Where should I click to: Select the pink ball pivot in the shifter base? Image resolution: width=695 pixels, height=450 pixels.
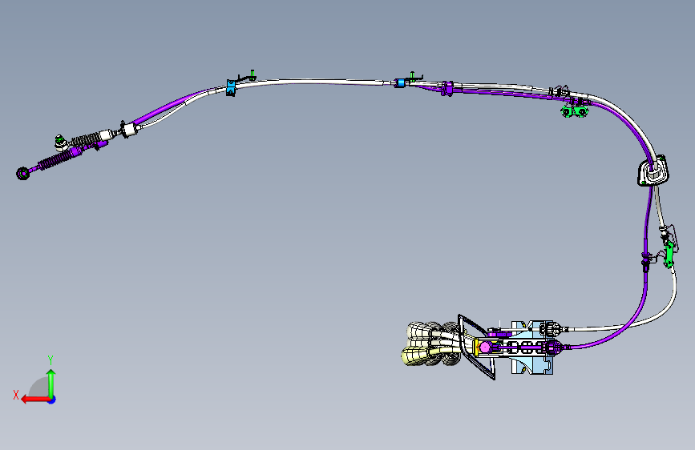485,348
